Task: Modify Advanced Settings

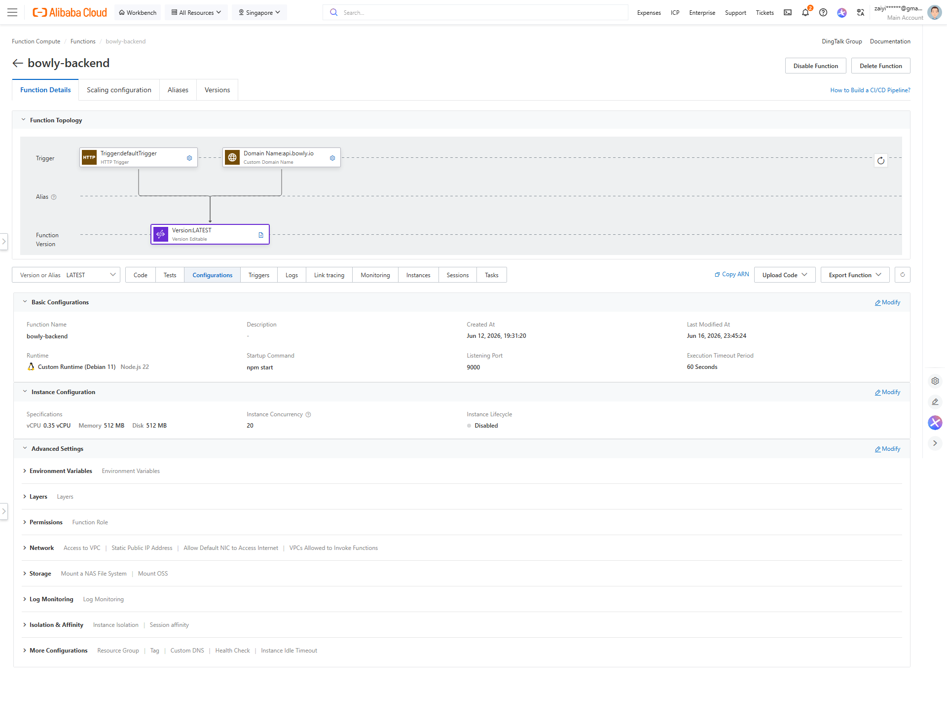Action: tap(888, 449)
